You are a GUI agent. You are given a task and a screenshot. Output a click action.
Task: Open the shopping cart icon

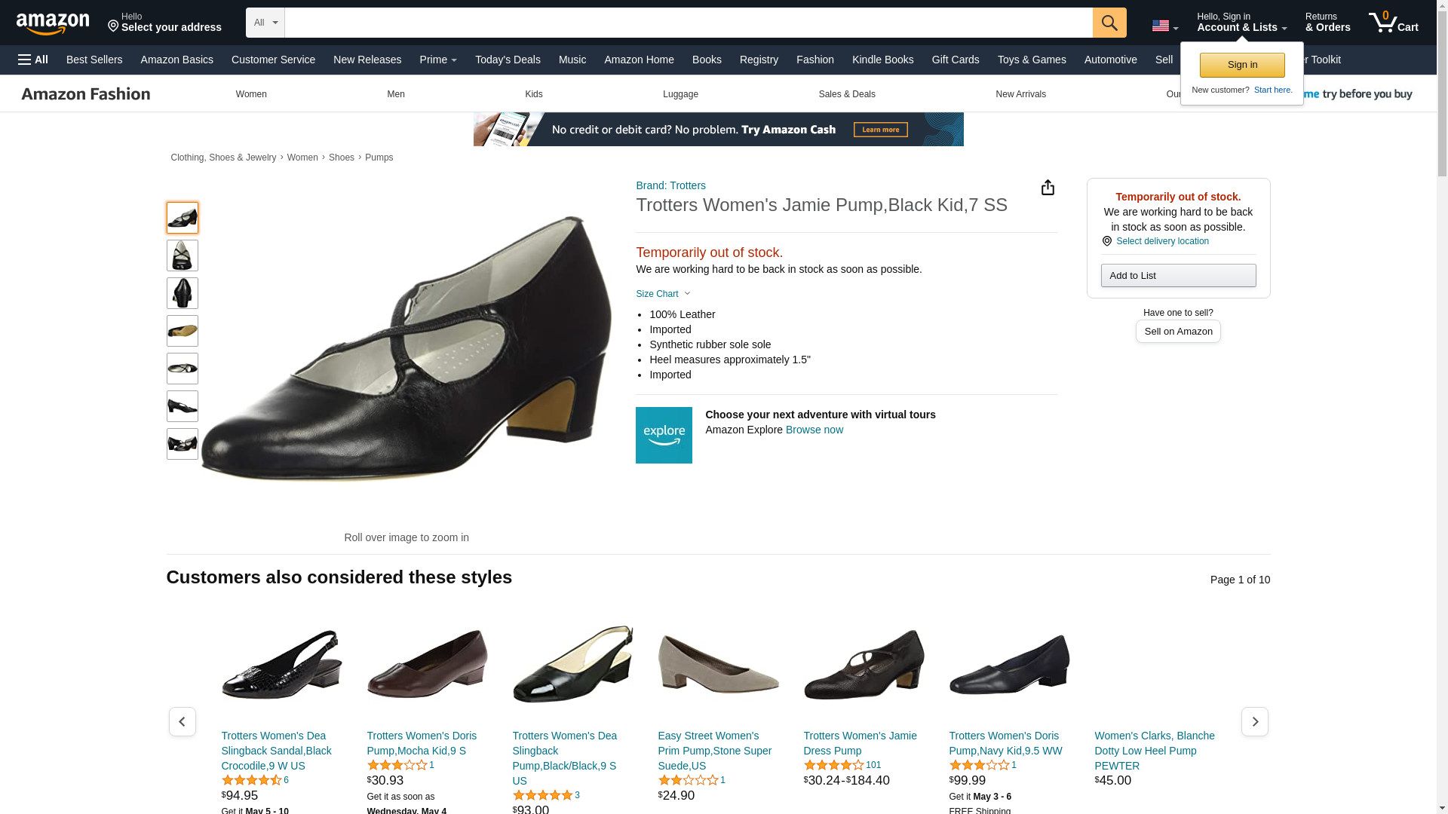(1393, 23)
